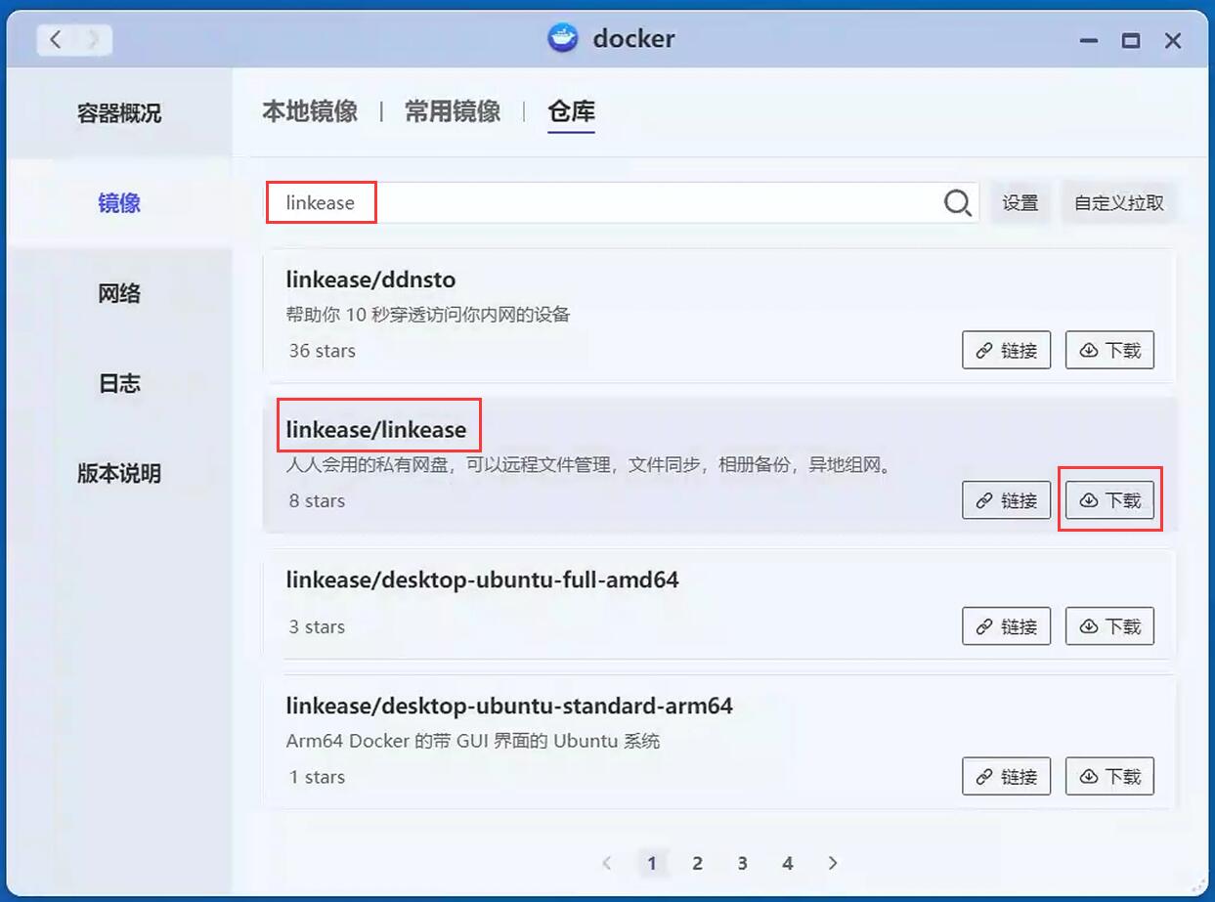
Task: Click the search magnifier icon
Action: tap(958, 203)
